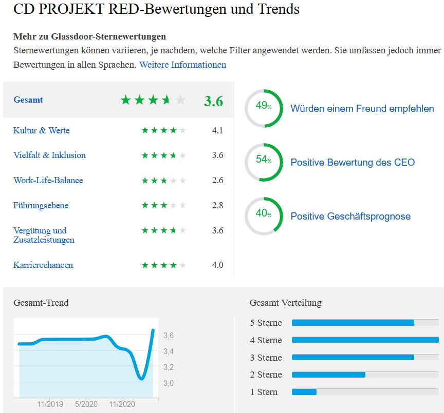Select the Gesamt rating category
The height and width of the screenshot is (413, 444).
pos(28,100)
